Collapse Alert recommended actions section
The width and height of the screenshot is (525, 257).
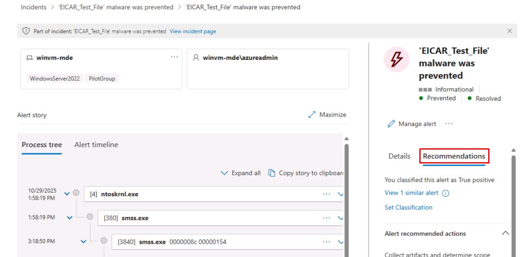504,233
